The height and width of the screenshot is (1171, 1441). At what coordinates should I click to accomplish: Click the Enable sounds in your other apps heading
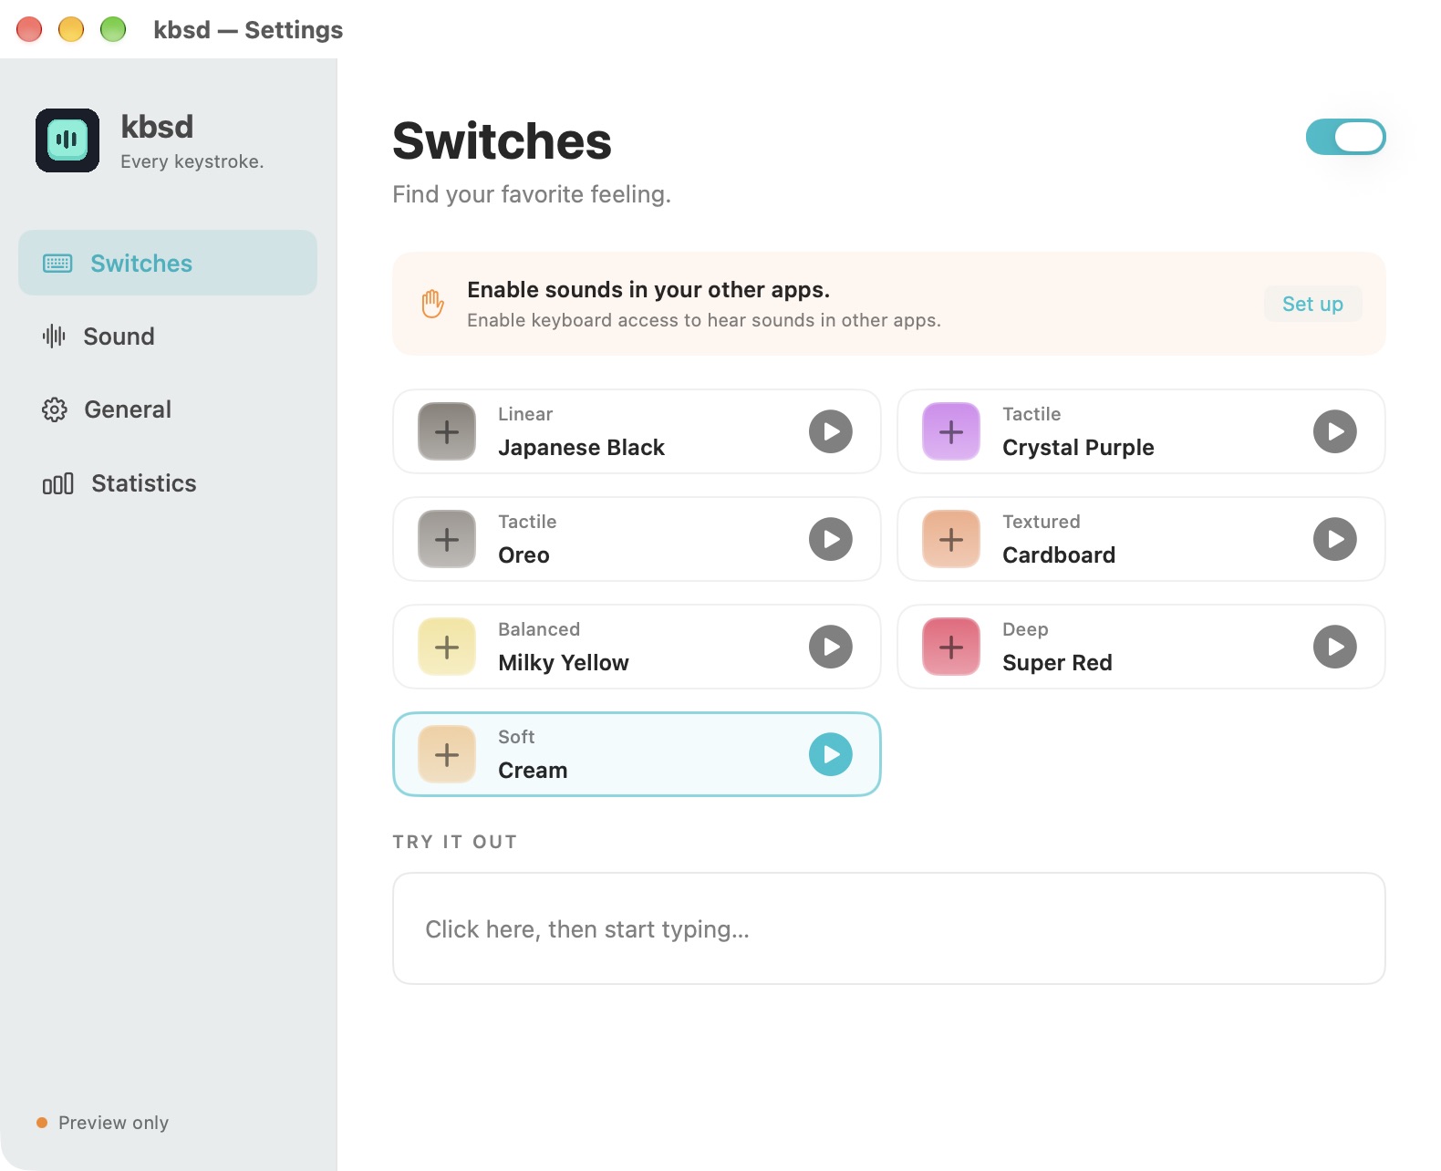coord(648,290)
